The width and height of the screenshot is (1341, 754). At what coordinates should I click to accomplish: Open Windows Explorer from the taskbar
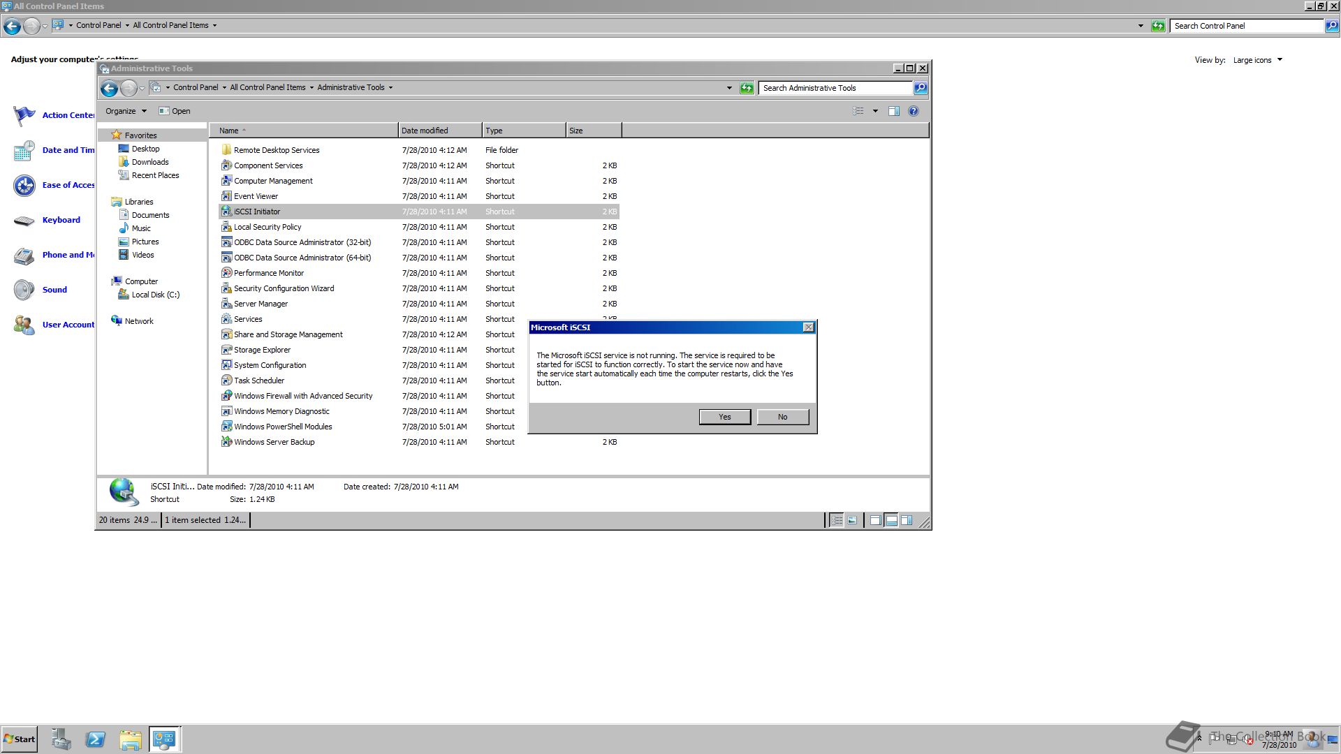(x=130, y=739)
